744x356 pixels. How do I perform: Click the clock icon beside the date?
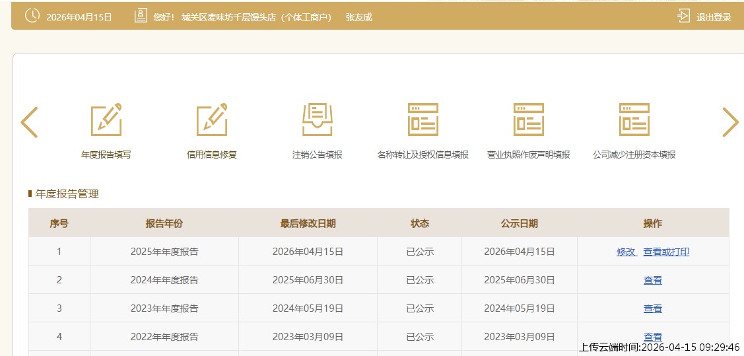(32, 17)
